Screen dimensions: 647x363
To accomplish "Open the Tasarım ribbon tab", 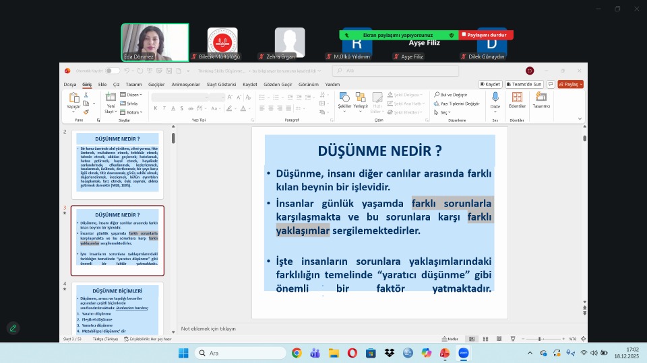I will tap(133, 85).
